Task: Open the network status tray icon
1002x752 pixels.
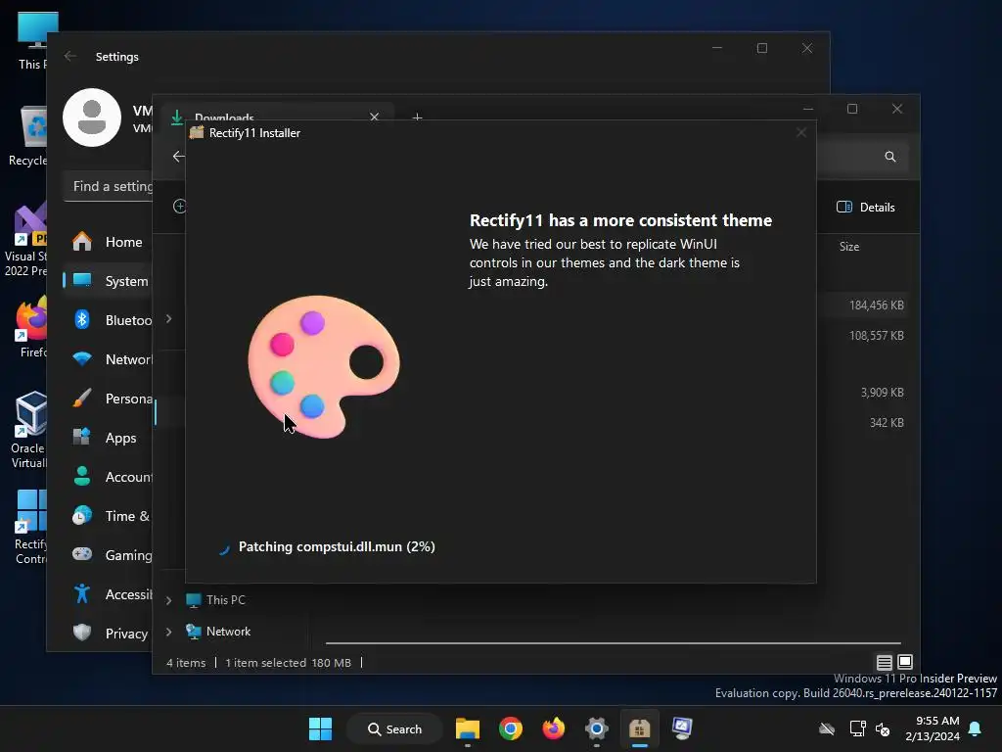Action: 857,728
